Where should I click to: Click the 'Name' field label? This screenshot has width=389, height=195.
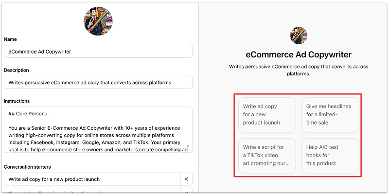[12, 39]
